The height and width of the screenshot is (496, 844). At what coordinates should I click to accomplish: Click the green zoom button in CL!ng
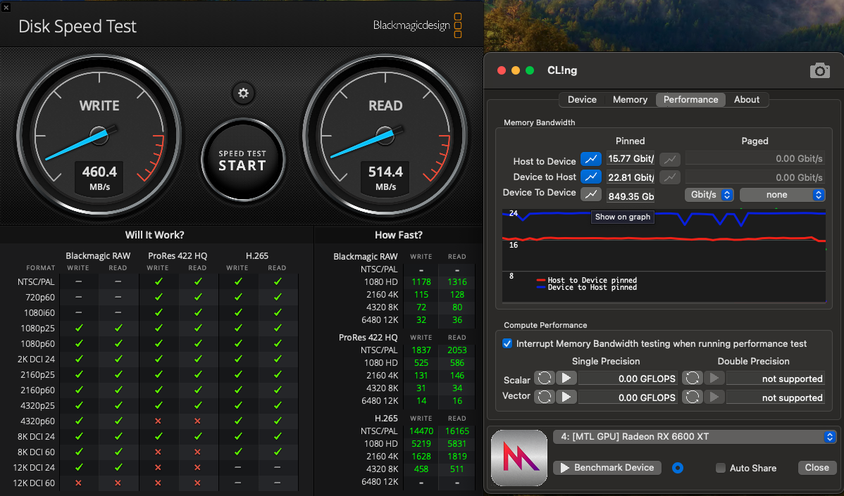pyautogui.click(x=530, y=70)
